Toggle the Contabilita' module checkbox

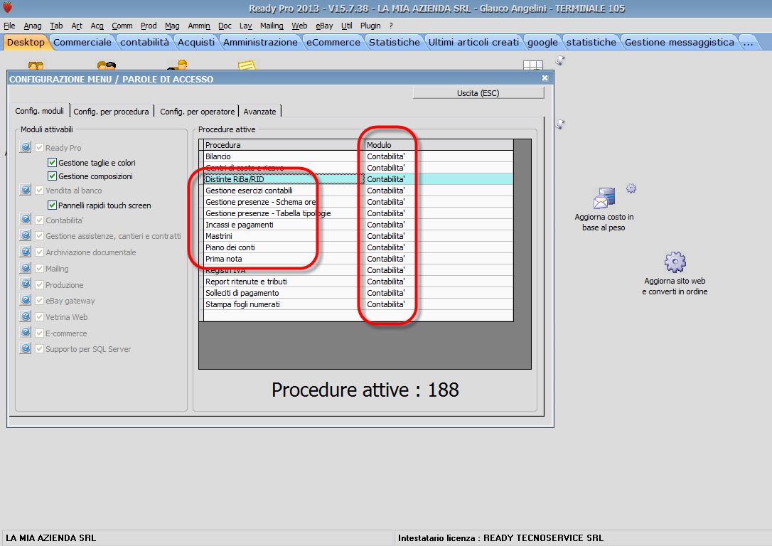[x=39, y=220]
